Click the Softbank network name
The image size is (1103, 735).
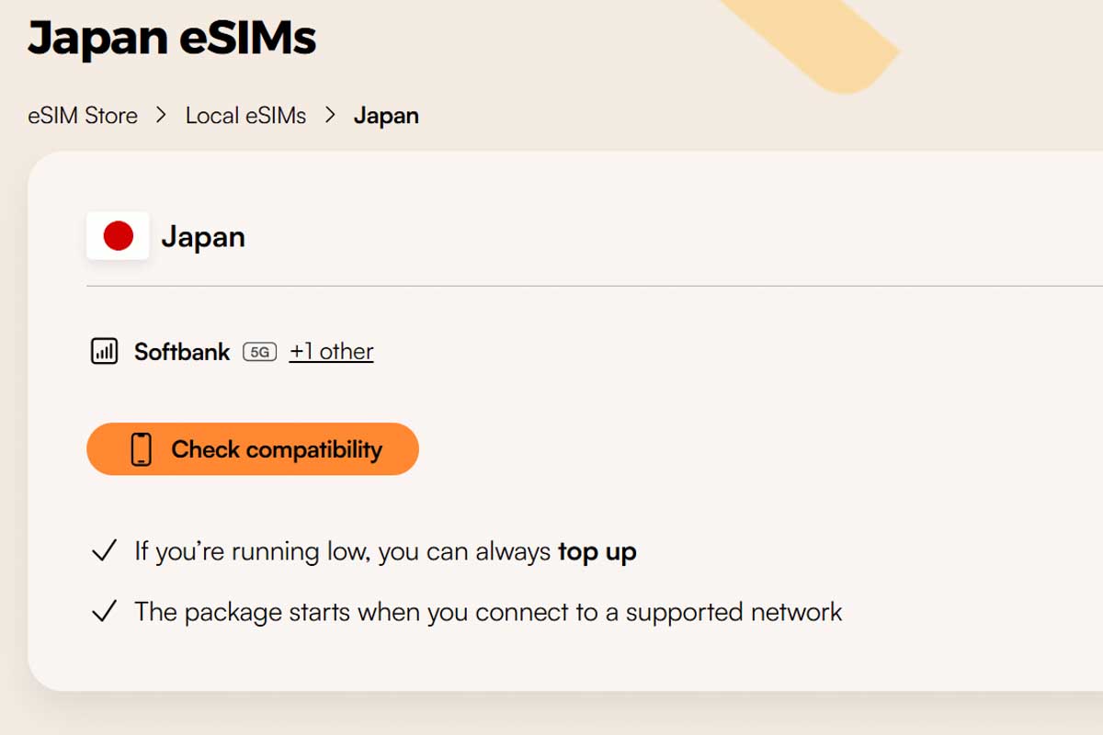[x=182, y=352]
